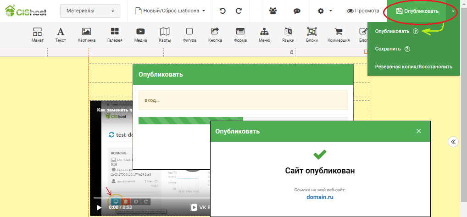This screenshot has width=467, height=217.
Task: Add a Медиа video element
Action: (x=140, y=35)
